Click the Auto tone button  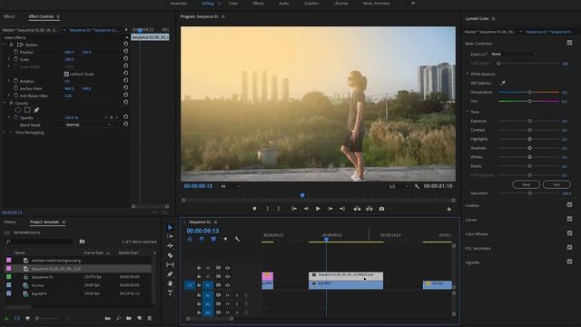point(556,184)
